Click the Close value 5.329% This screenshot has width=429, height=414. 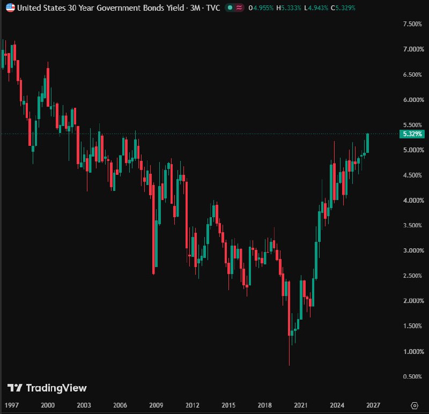click(345, 8)
